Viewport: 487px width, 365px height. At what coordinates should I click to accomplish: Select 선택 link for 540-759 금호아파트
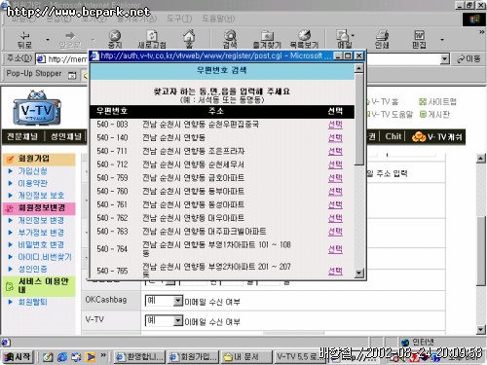tap(335, 178)
